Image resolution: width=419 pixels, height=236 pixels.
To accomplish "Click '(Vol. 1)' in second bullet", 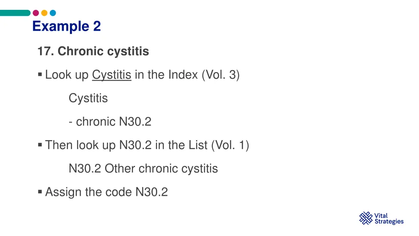I will point(230,145).
